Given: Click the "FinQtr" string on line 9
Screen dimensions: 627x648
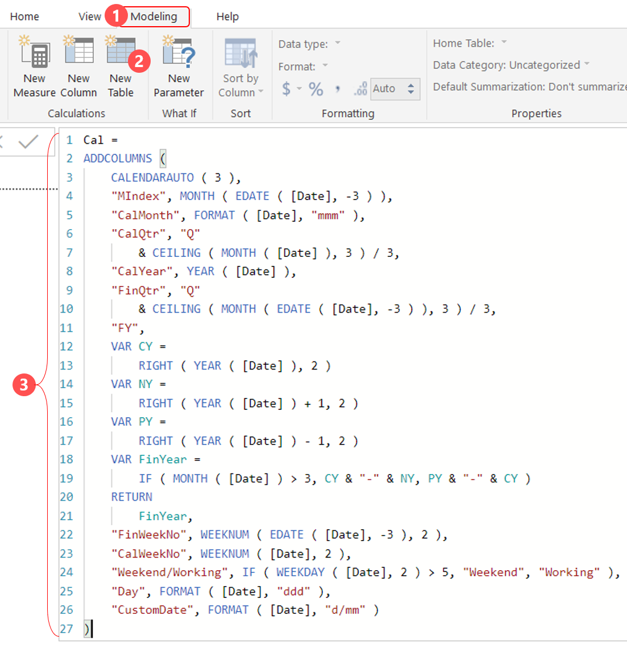Looking at the screenshot, I should coord(139,290).
